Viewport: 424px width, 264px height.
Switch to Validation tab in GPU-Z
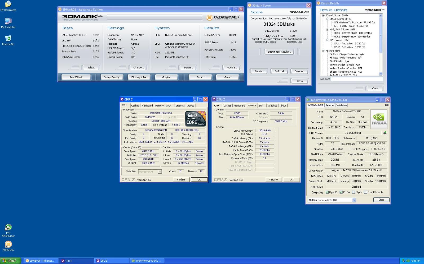[342, 105]
